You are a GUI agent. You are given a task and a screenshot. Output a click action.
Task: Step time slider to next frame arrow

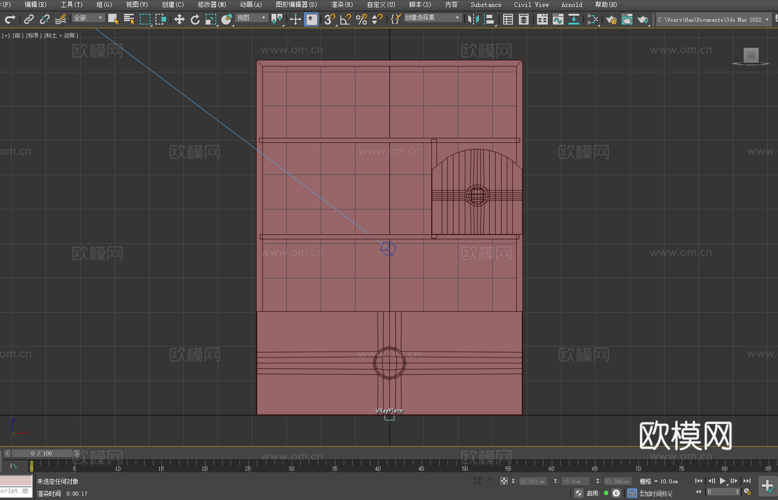pyautogui.click(x=76, y=453)
